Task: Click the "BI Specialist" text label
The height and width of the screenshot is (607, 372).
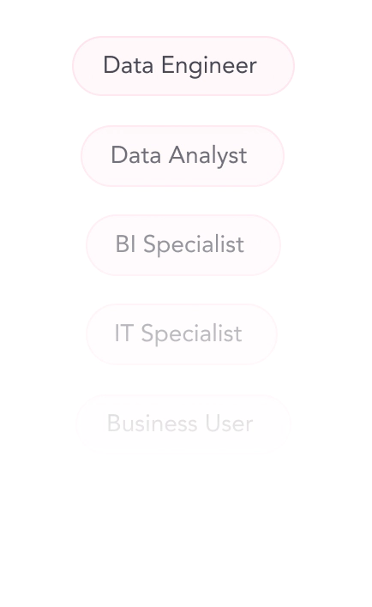Action: point(180,244)
